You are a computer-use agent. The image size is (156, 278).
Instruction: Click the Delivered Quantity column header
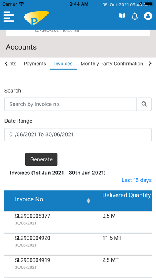[127, 195]
